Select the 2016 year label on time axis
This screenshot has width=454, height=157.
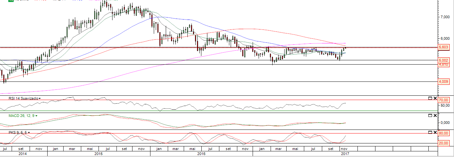(201, 154)
